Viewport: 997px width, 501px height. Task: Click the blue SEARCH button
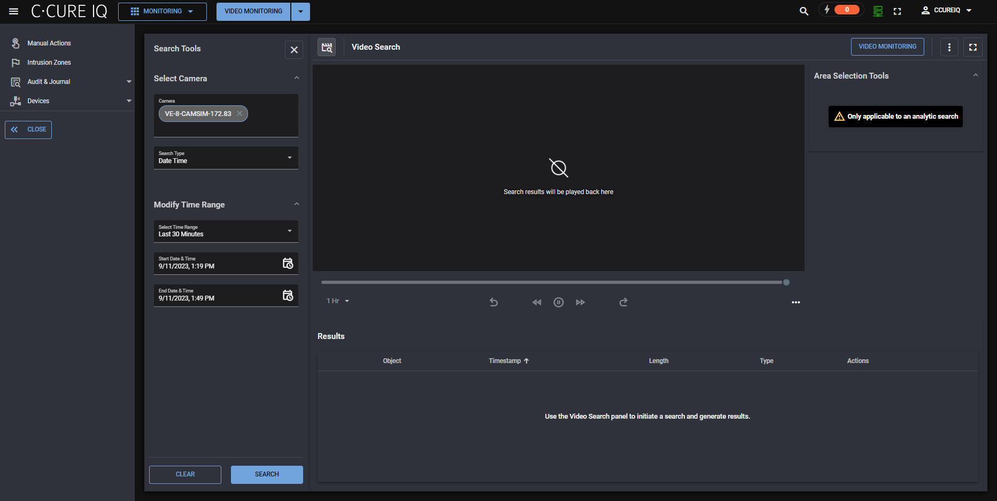pos(267,474)
